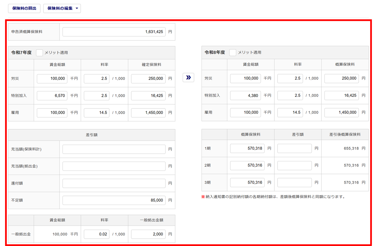
Task: Click the 申告済概算保険料 input field
Action: [x=114, y=32]
